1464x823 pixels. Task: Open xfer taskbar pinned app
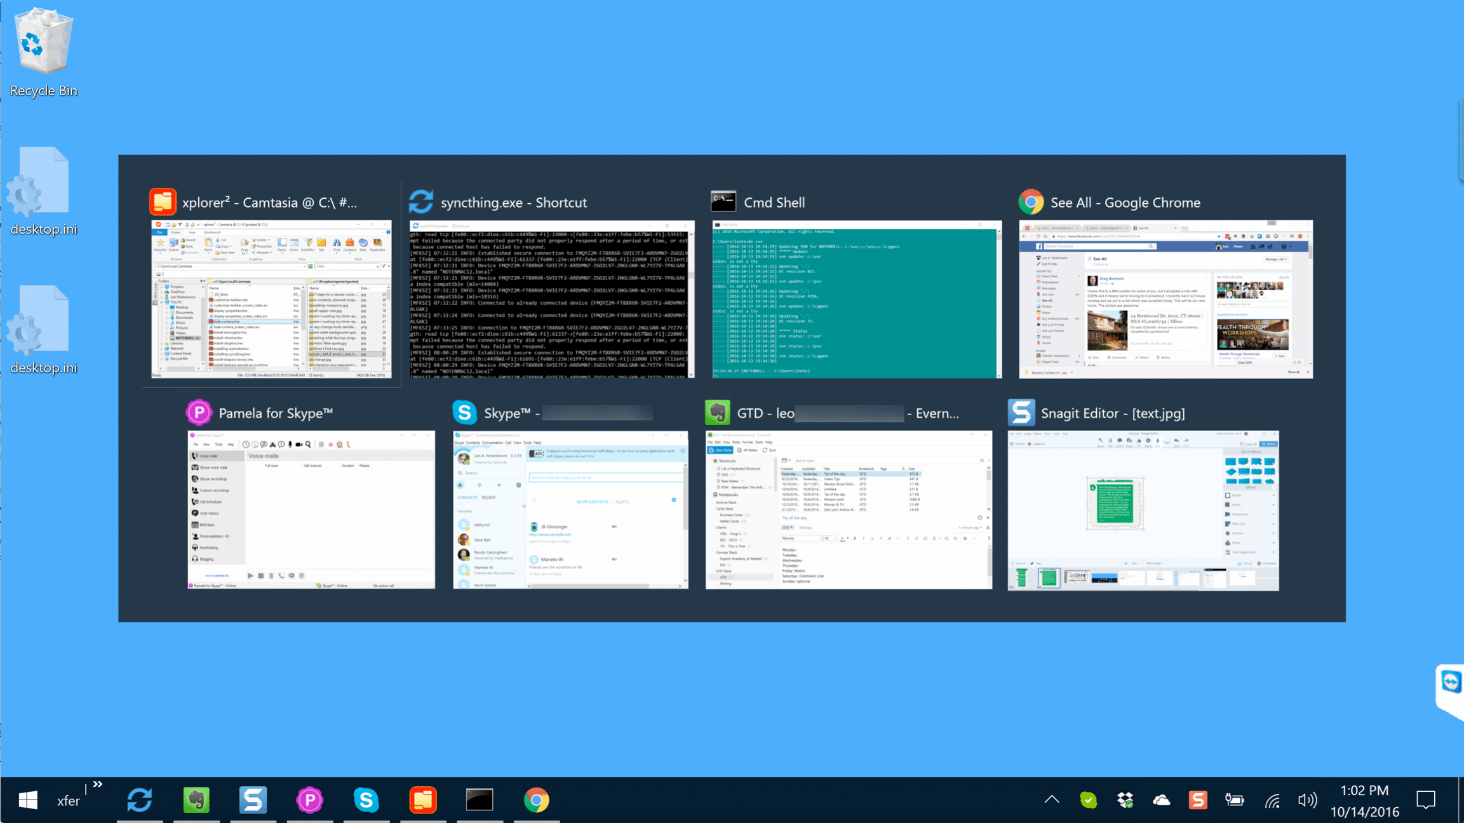click(67, 800)
